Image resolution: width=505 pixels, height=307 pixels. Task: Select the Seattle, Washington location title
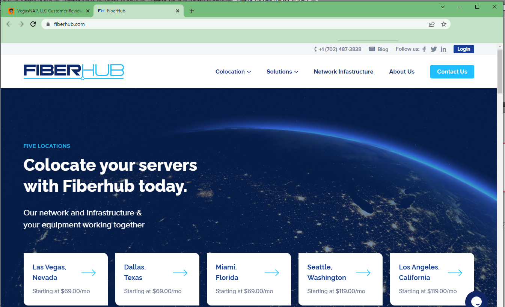(327, 272)
